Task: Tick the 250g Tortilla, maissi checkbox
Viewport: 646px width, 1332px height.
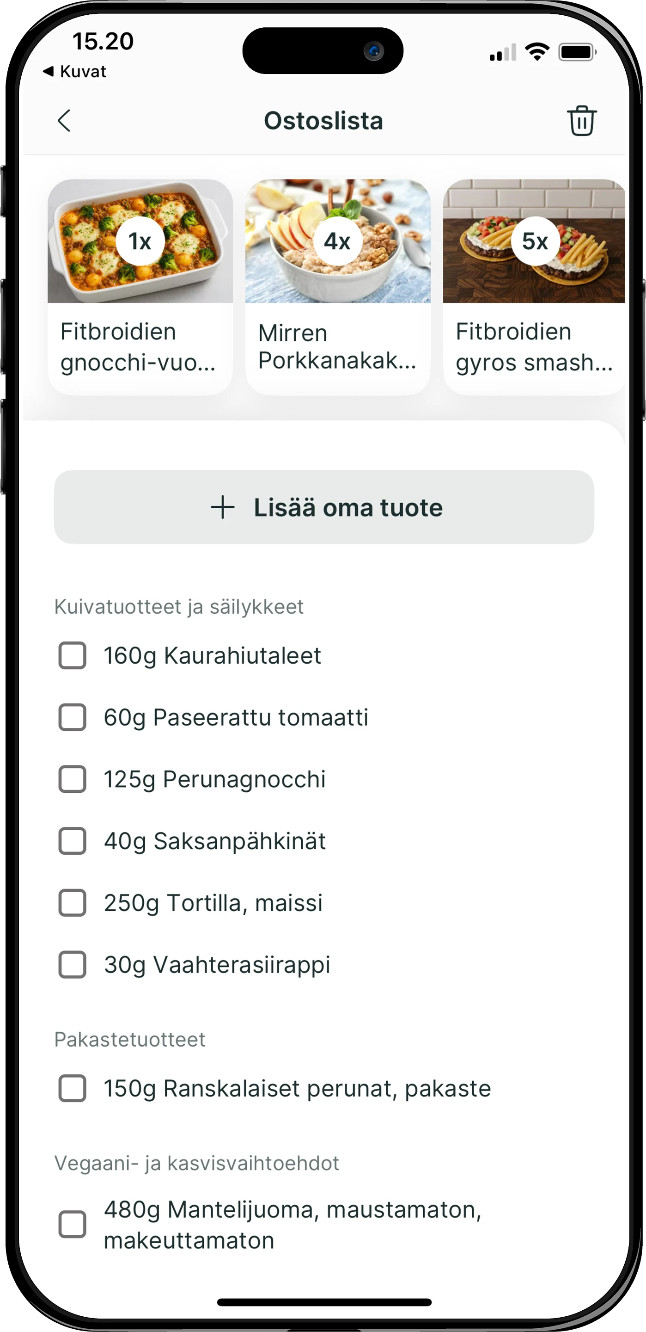Action: click(73, 903)
